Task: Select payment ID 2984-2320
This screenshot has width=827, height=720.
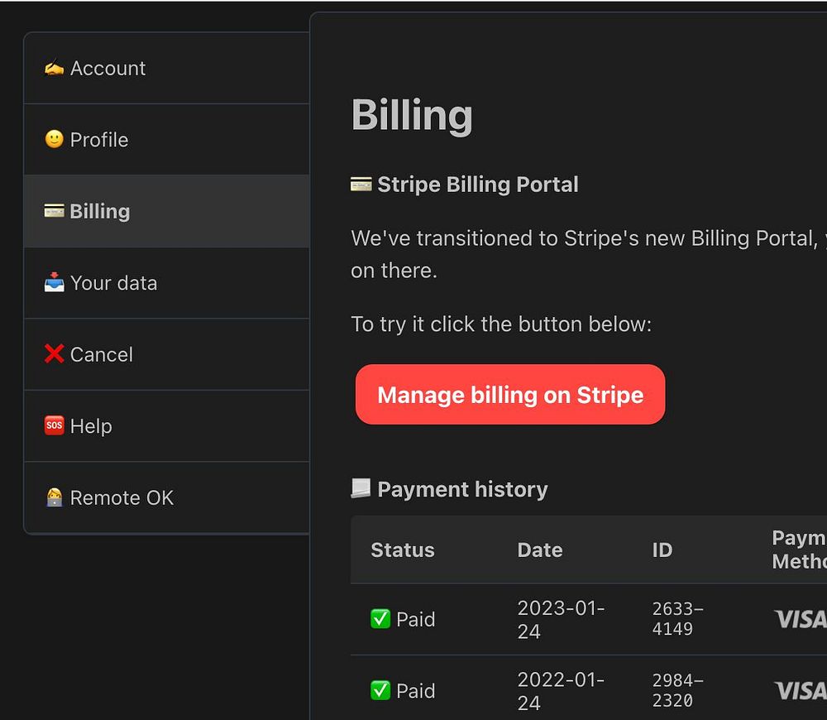Action: click(x=677, y=690)
